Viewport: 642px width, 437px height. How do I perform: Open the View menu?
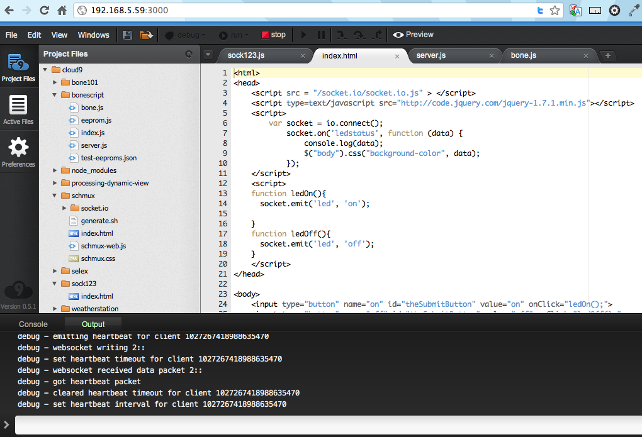point(59,35)
